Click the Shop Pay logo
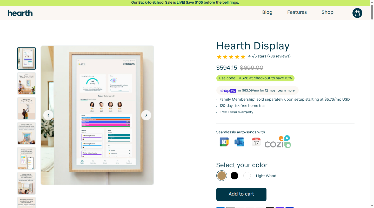Screen dimensions: 374x208 [228, 91]
